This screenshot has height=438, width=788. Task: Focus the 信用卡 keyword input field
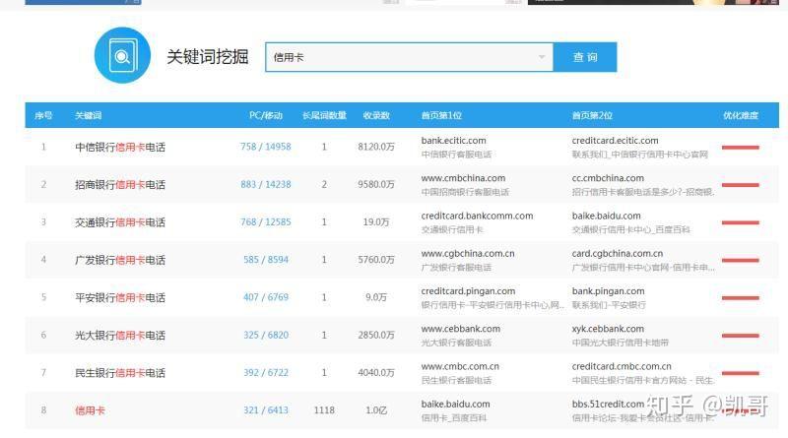(409, 57)
